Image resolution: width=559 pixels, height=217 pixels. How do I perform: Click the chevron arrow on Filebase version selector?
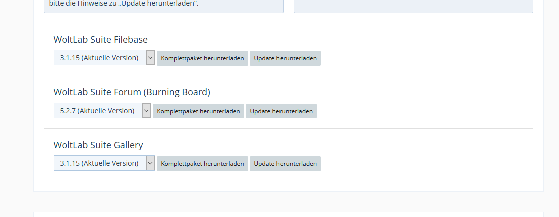(150, 58)
